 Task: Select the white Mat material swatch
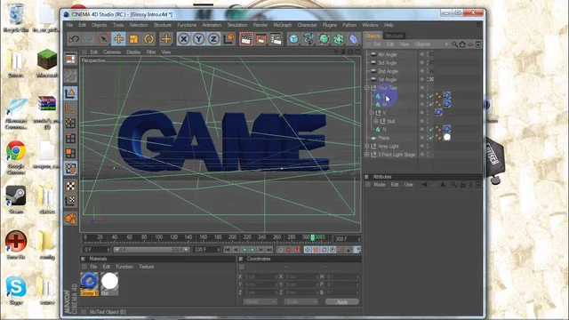click(x=109, y=284)
